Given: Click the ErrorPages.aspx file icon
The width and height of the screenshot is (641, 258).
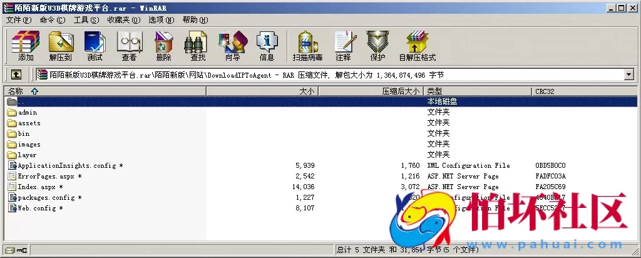Looking at the screenshot, I should click(x=12, y=176).
